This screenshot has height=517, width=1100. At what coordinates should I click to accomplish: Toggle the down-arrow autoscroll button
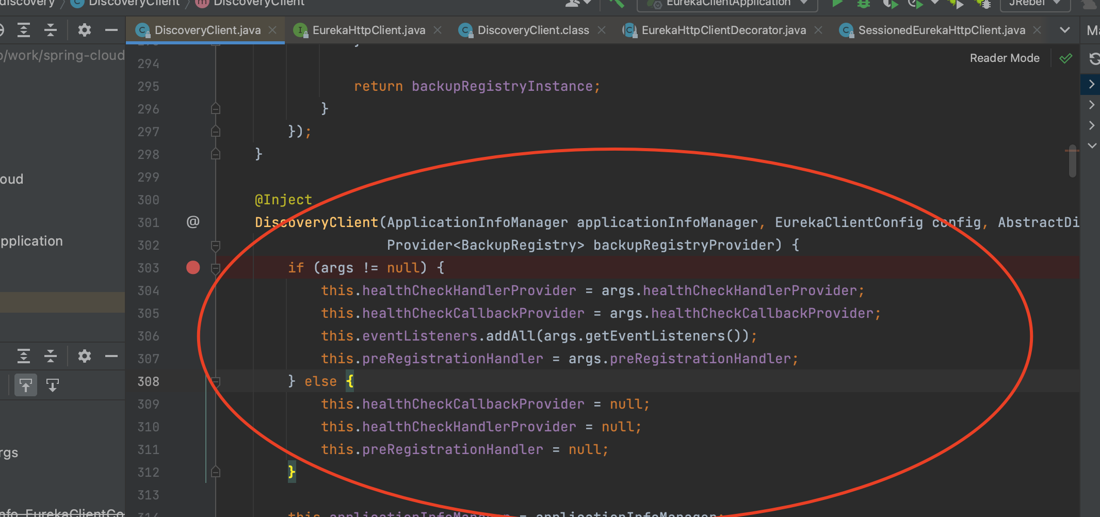coord(53,385)
